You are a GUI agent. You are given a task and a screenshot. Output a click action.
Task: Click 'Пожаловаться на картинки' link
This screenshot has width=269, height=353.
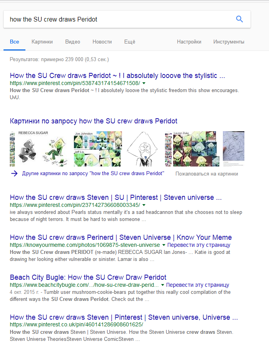tap(206, 174)
